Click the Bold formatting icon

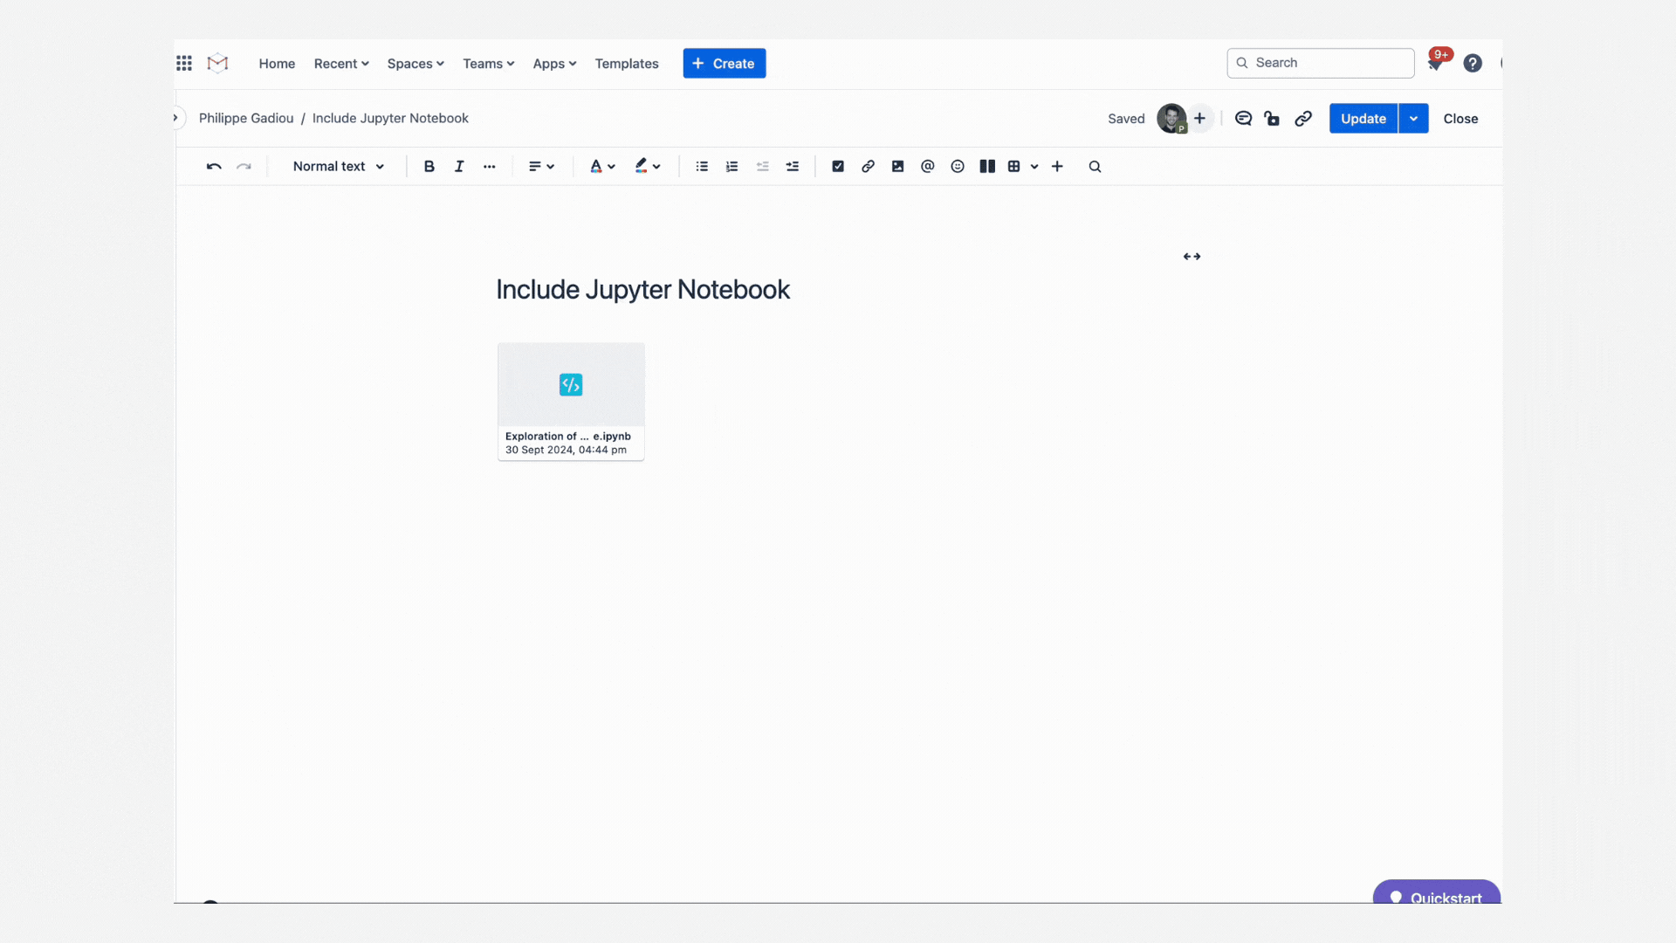(x=429, y=166)
